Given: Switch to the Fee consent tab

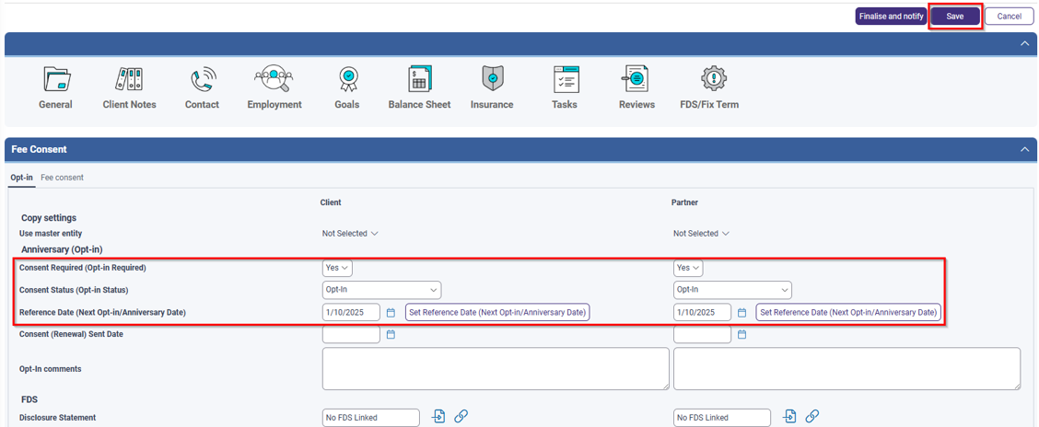Looking at the screenshot, I should pos(62,178).
